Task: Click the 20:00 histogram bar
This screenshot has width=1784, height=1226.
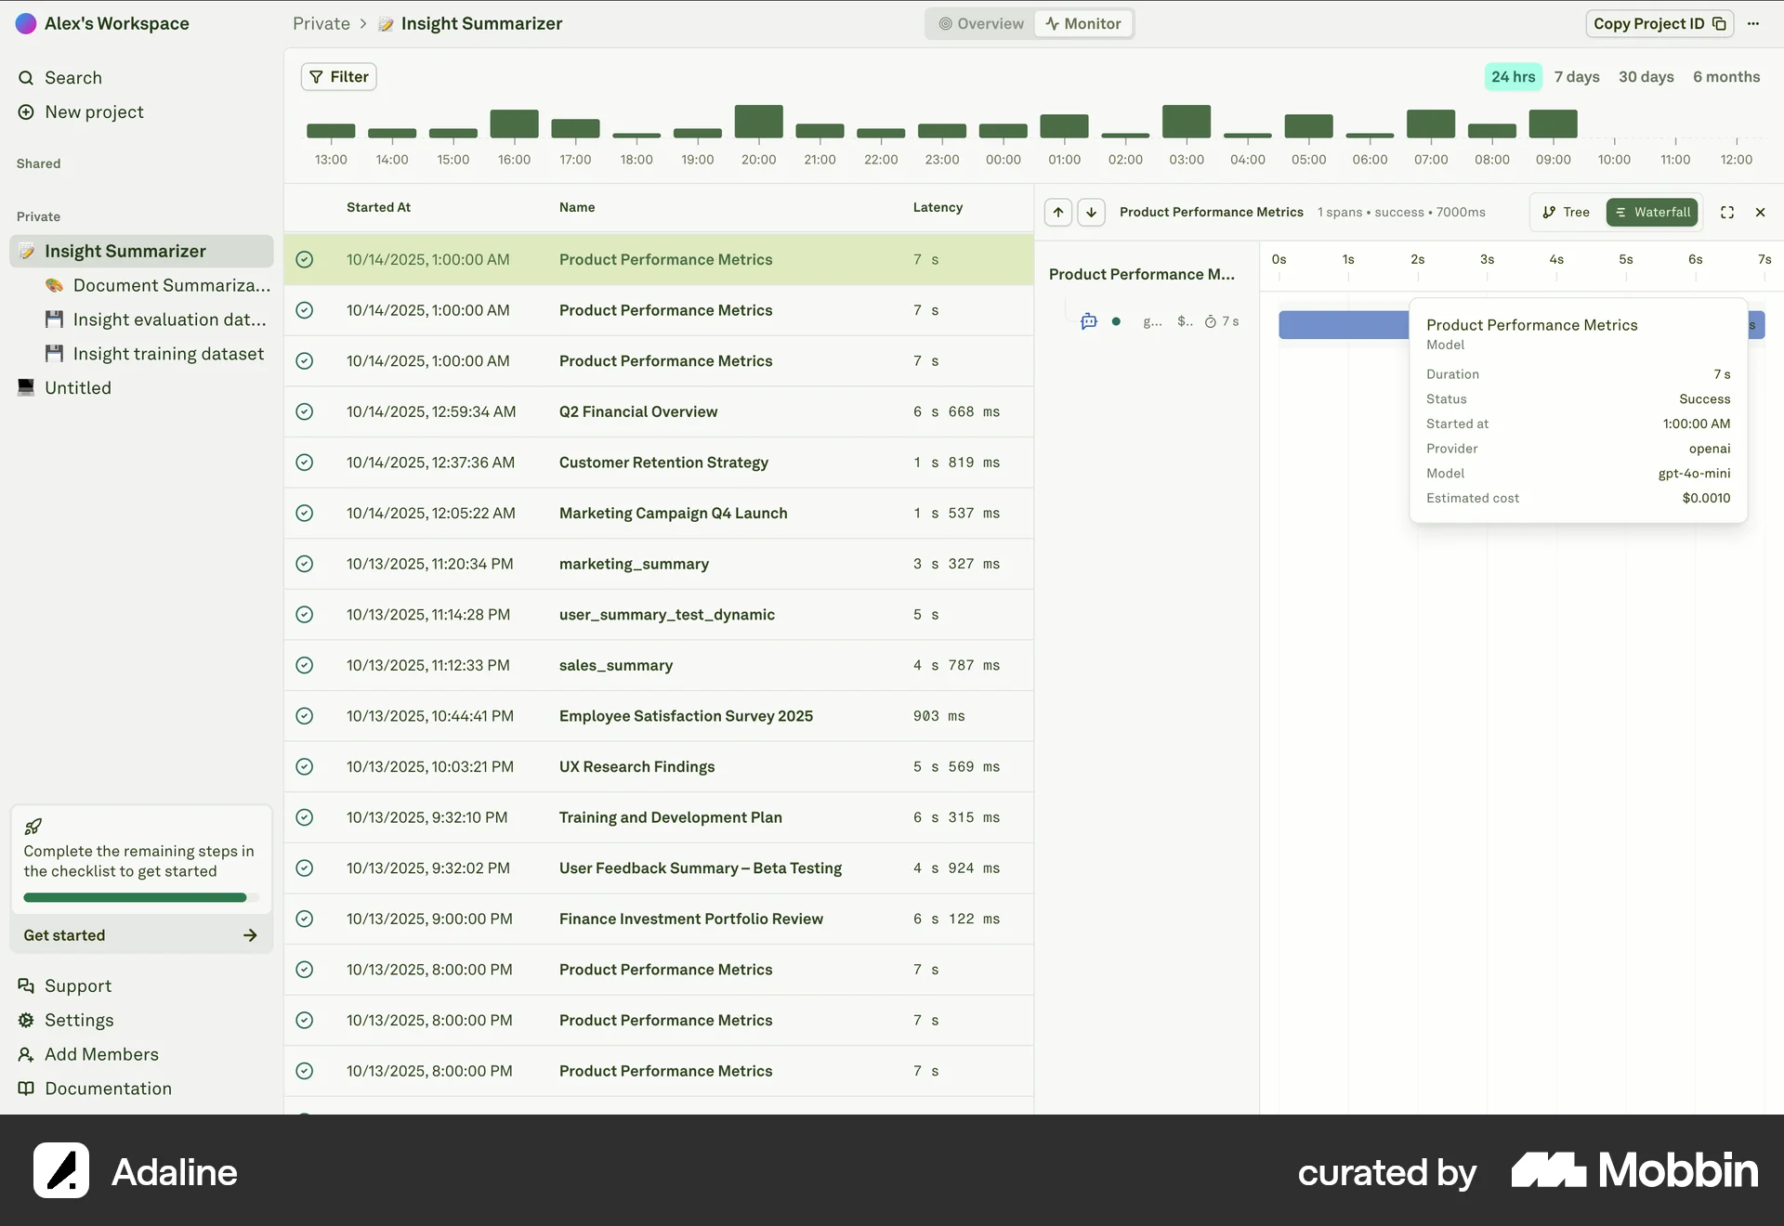Action: (758, 122)
